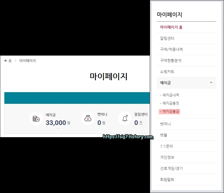Open 선호게임/경기 menu item
The image size is (224, 193).
click(x=187, y=168)
